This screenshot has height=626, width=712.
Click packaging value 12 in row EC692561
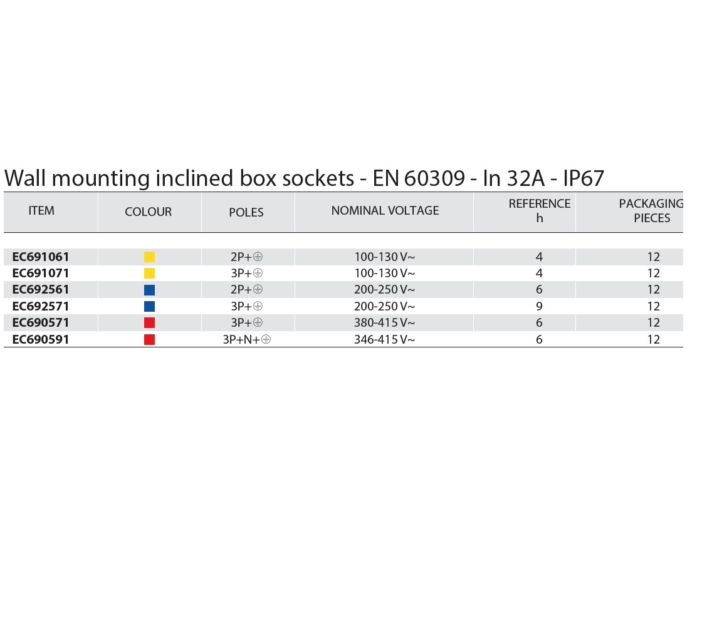pos(654,289)
